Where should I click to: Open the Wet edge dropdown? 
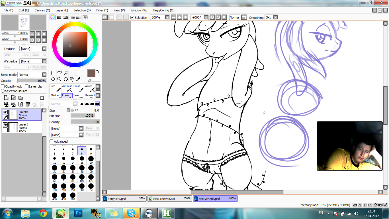click(33, 61)
